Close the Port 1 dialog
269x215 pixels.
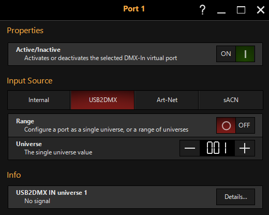(261, 10)
